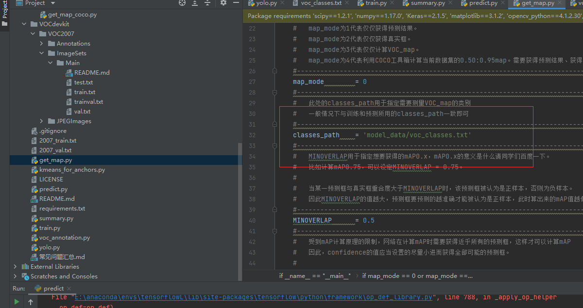Toggle code fold marker at line 26
This screenshot has width=583, height=308.
pos(275,71)
